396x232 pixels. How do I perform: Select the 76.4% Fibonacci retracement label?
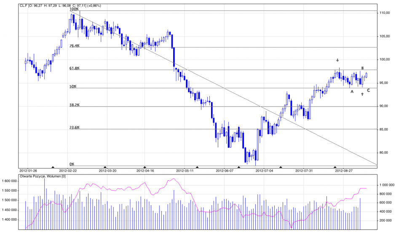click(75, 46)
